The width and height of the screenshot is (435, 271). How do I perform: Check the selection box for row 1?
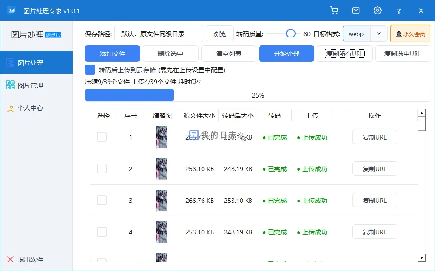tap(102, 137)
